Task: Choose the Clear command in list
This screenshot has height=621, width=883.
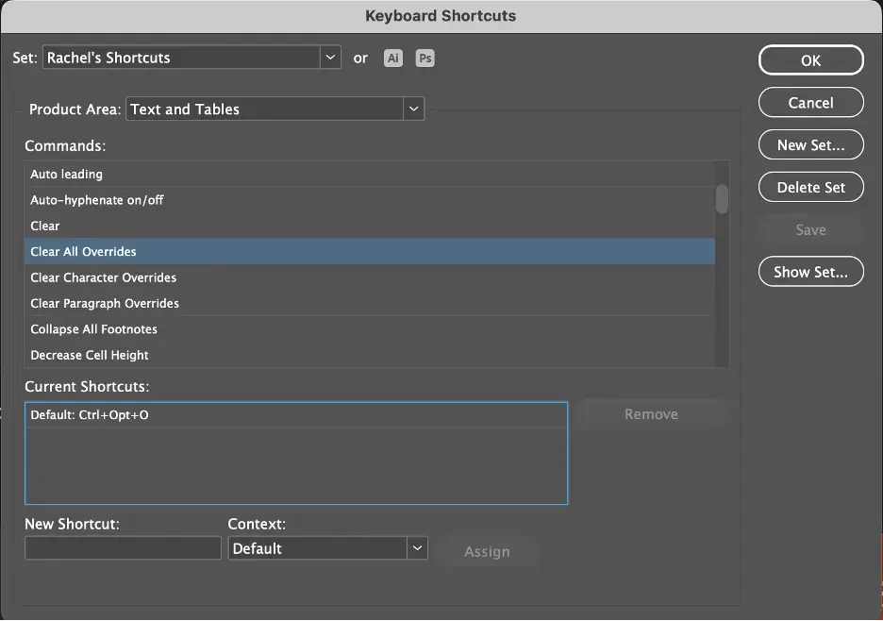Action: point(45,227)
